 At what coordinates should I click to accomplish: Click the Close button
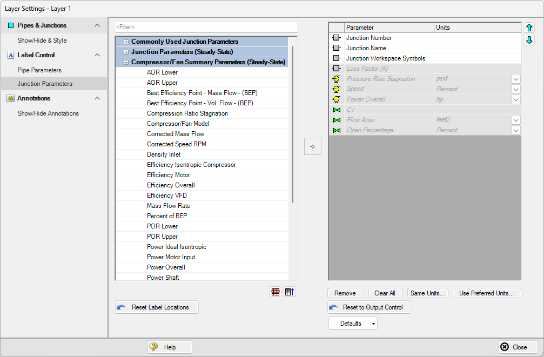pos(518,347)
